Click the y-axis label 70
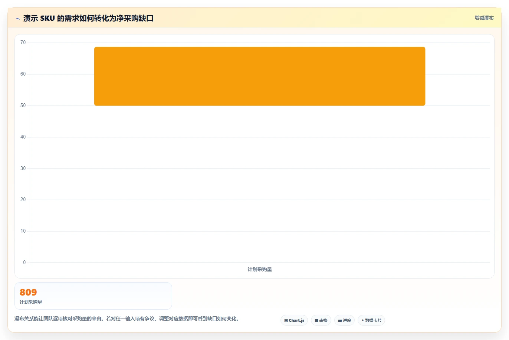The height and width of the screenshot is (340, 509). coord(23,43)
